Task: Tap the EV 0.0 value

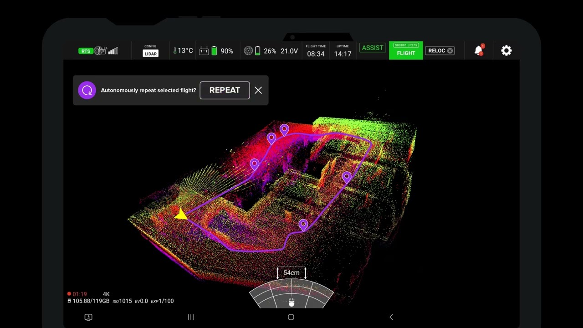Action: pos(141,301)
